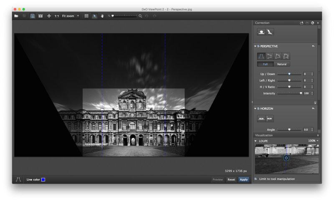This screenshot has width=334, height=201.
Task: Open the blue Line color swatch
Action: pyautogui.click(x=43, y=179)
